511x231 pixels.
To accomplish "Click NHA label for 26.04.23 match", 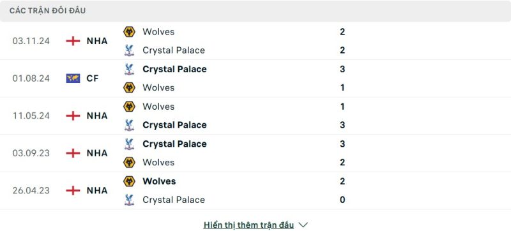I will [x=97, y=191].
